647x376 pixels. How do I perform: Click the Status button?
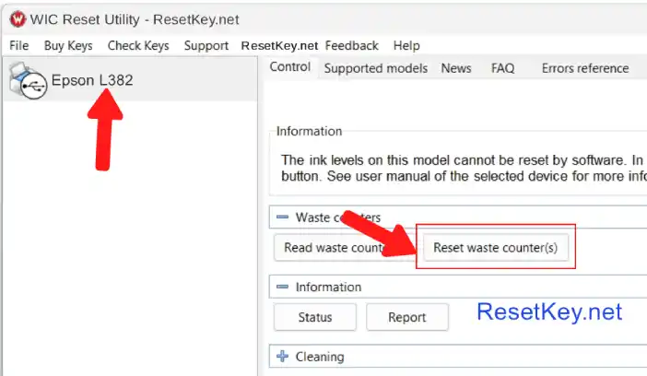click(x=315, y=317)
